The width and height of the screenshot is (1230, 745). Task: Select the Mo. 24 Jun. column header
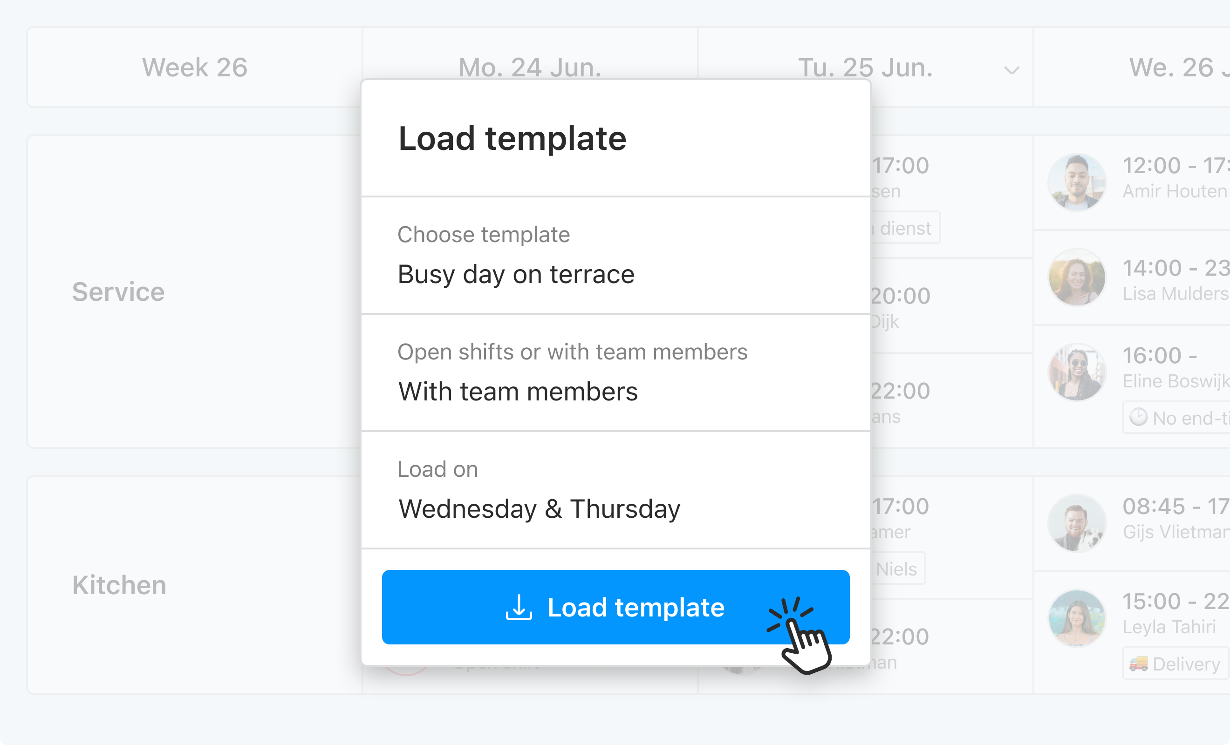[529, 68]
